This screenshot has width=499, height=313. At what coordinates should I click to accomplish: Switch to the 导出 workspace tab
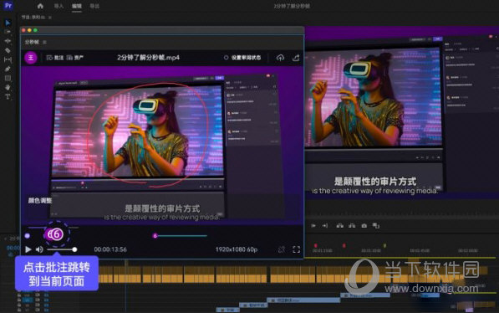pos(94,6)
